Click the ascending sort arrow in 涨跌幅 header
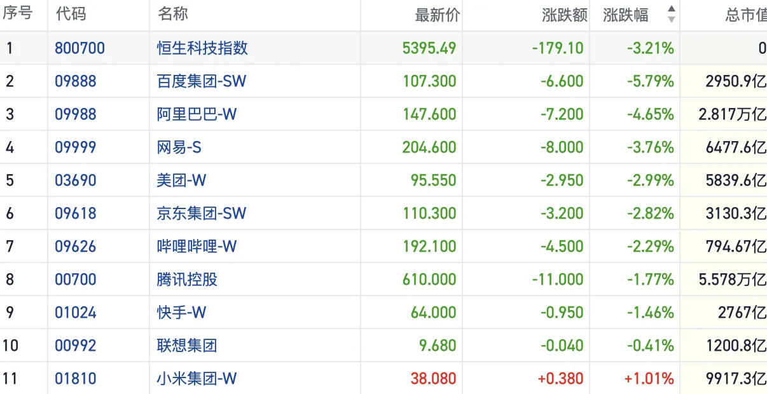767x394 pixels. (x=671, y=10)
